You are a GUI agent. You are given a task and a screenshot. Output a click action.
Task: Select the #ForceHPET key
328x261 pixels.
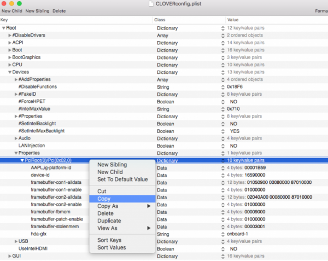(32, 101)
